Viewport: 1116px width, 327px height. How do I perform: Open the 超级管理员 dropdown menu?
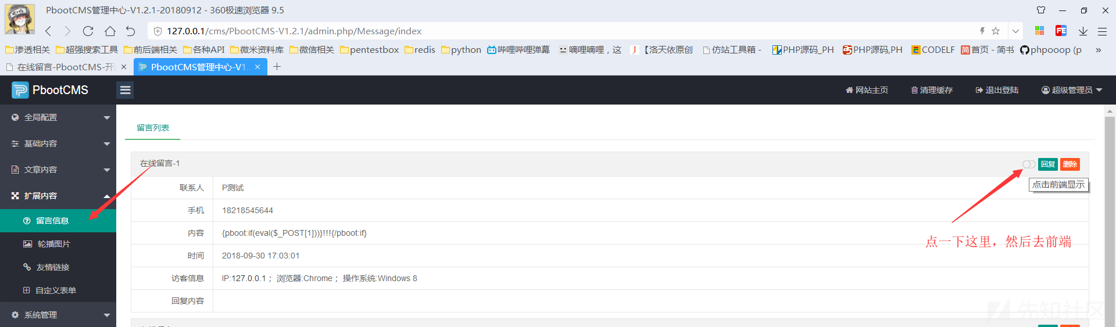click(1072, 90)
